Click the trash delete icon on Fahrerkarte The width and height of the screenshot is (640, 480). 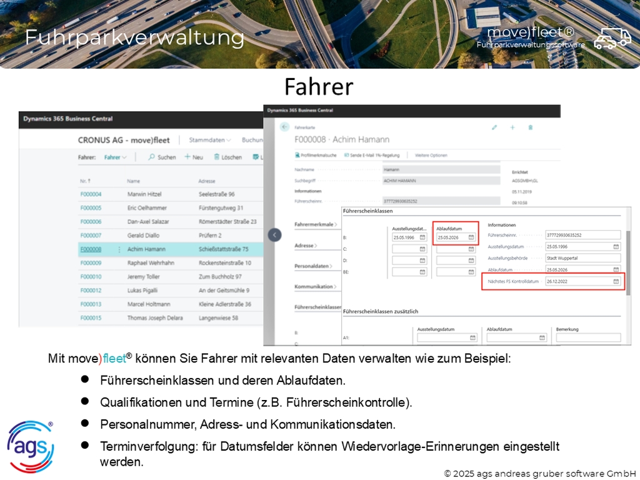point(531,127)
